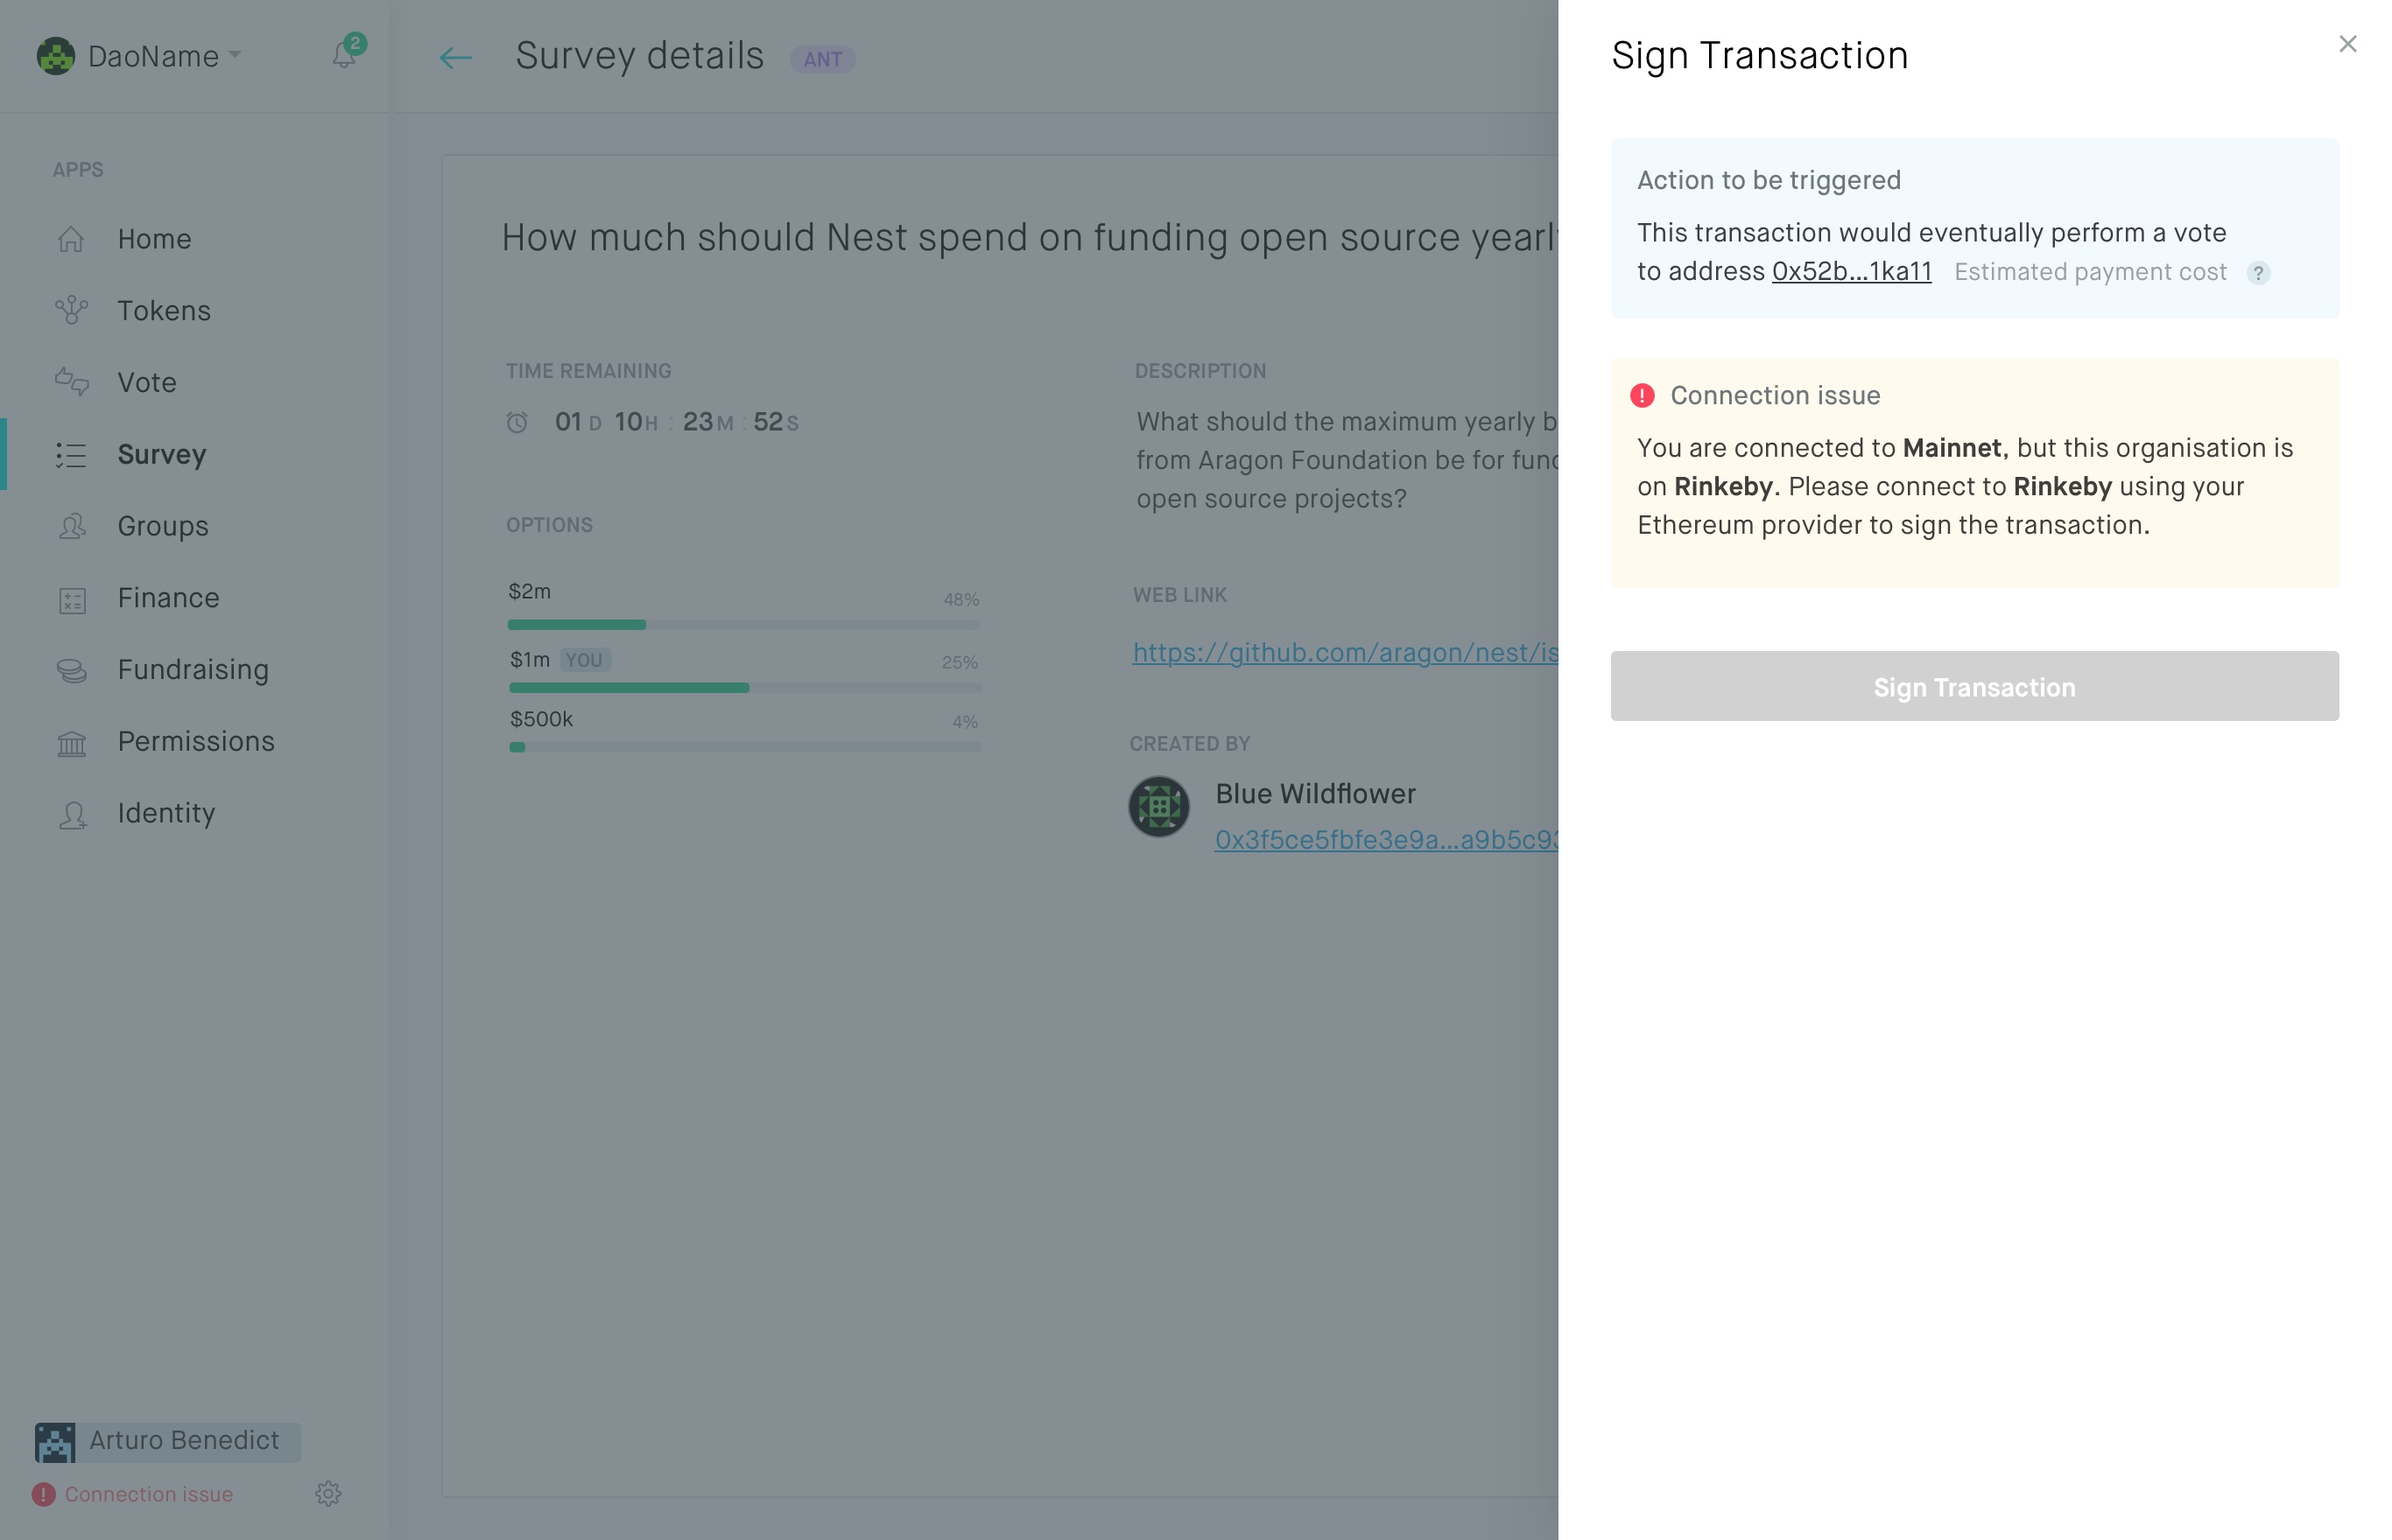Open settings gear in sidebar footer
This screenshot has width=2392, height=1540.
tap(328, 1493)
